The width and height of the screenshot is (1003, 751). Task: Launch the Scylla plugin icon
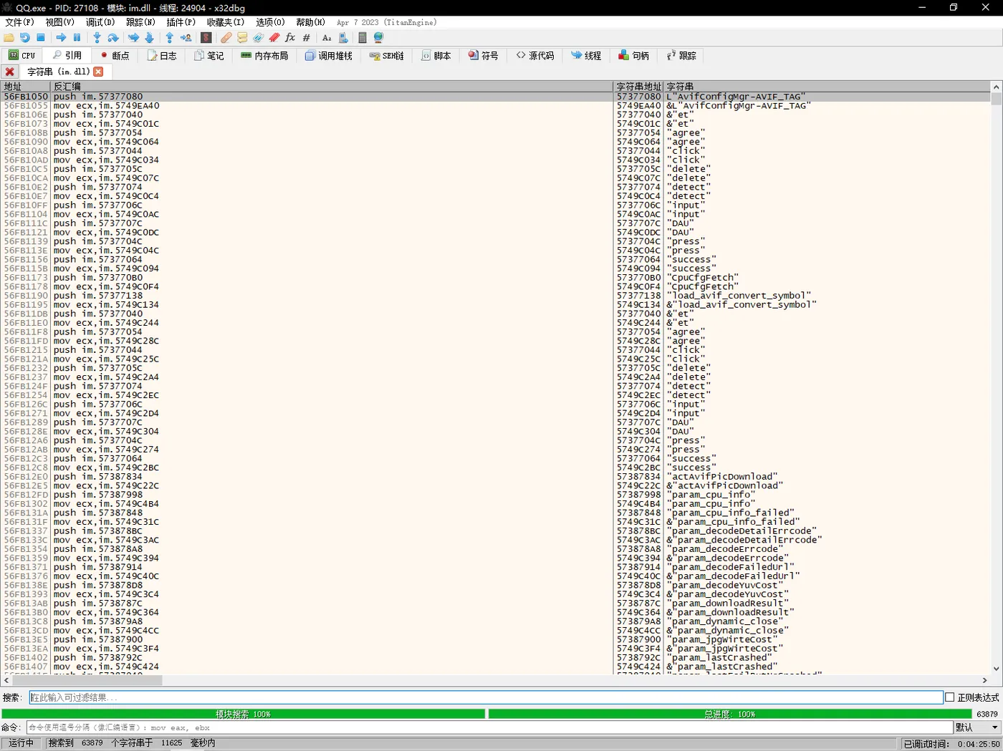[x=206, y=38]
